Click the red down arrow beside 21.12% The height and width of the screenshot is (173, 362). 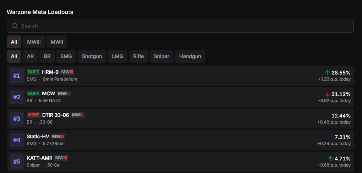coord(327,94)
